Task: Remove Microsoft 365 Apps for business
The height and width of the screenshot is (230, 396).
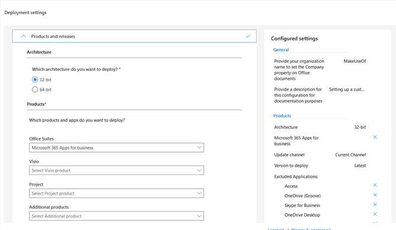Action: tap(375, 137)
